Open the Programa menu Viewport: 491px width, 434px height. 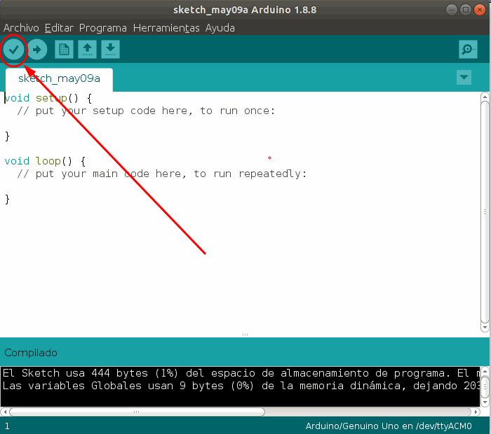[x=103, y=28]
